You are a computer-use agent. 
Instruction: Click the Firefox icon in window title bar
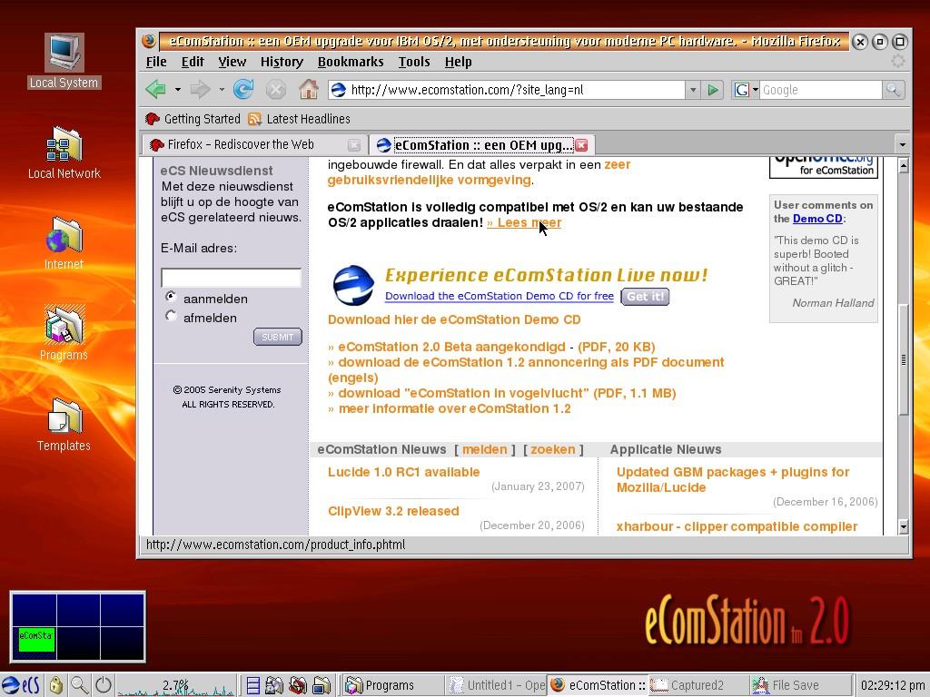[149, 41]
